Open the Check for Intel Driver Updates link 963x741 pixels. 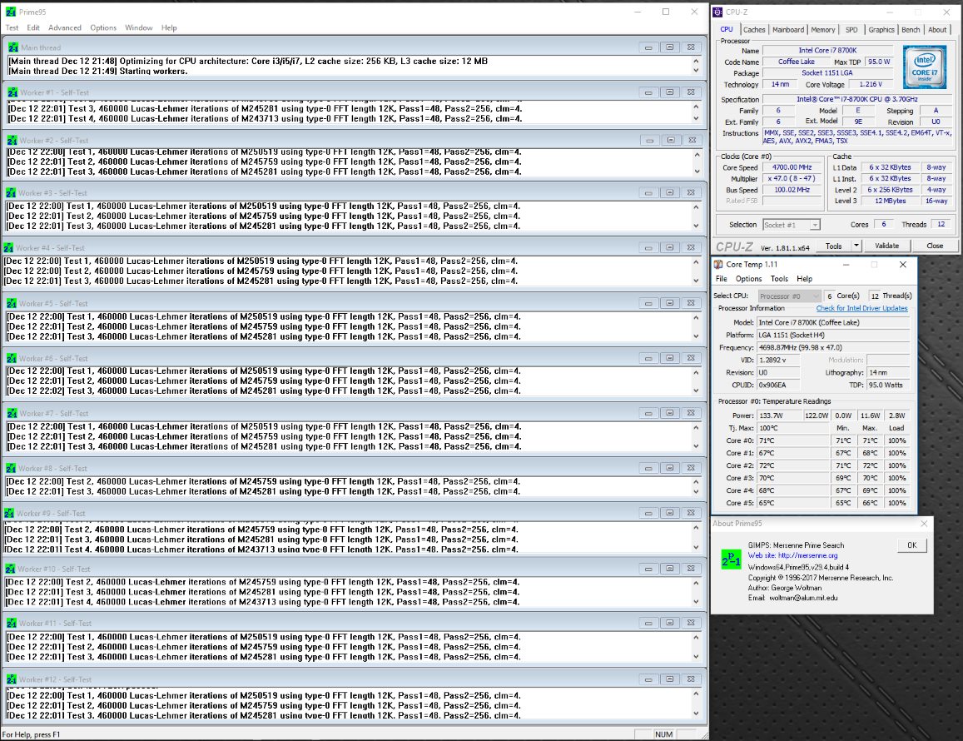coord(861,308)
